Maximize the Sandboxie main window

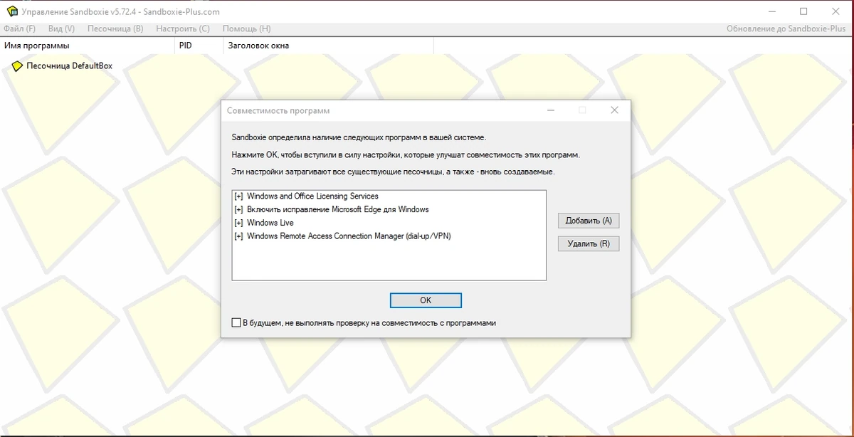pos(803,11)
